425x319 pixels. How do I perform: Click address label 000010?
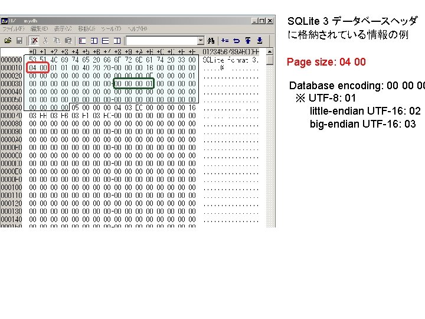(11, 67)
